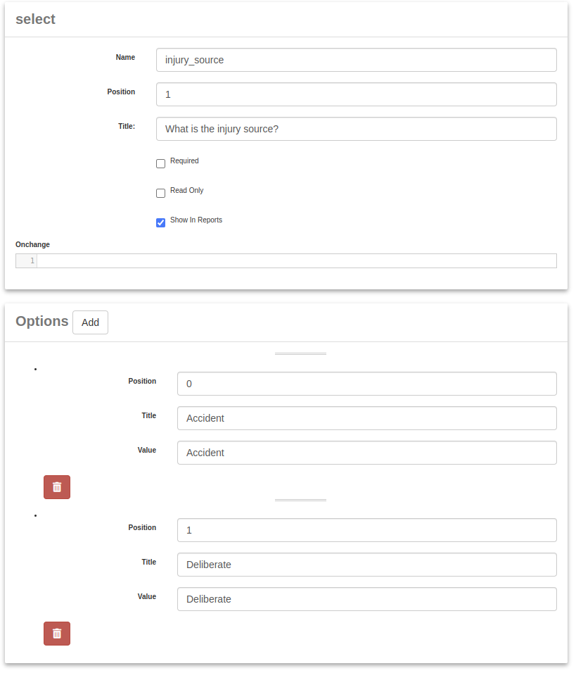Delete the Accident option with trash icon
The height and width of the screenshot is (673, 576).
tap(57, 487)
